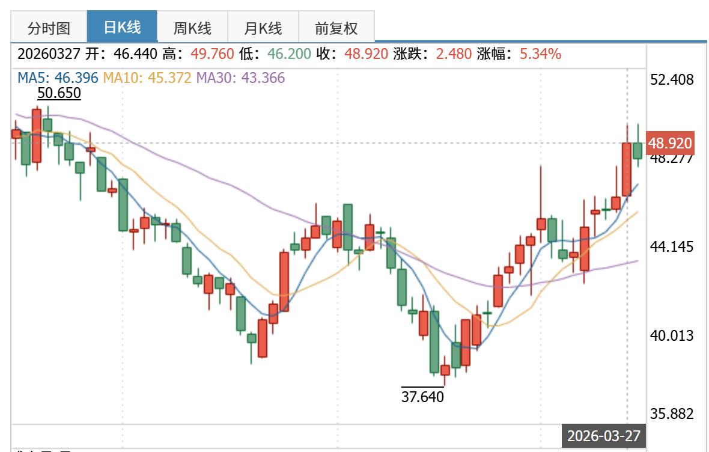Image resolution: width=709 pixels, height=452 pixels.
Task: Click the 涨幅: 5.34% value
Action: pyautogui.click(x=519, y=54)
